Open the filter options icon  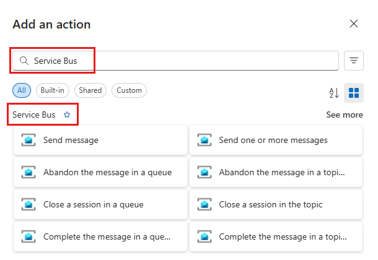click(354, 61)
